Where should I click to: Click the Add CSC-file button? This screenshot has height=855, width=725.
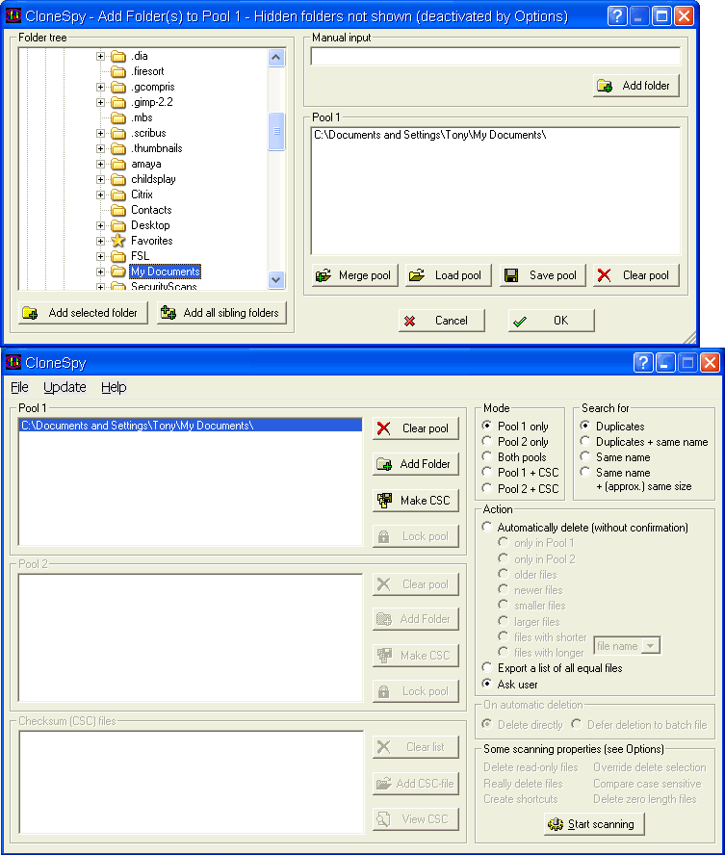point(416,784)
